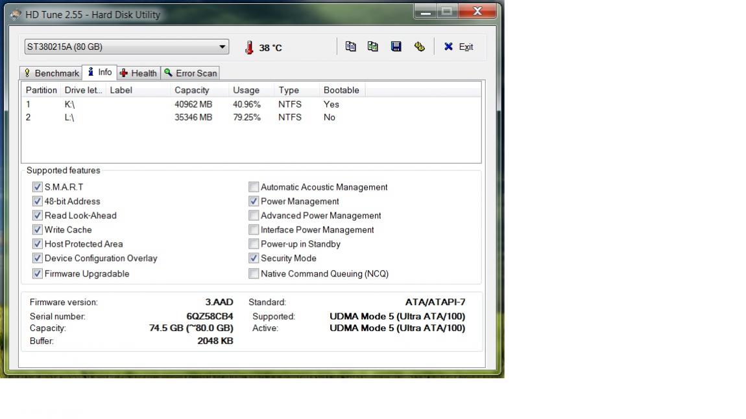This screenshot has height=419, width=746.
Task: Click the HD Tune title bar app icon
Action: (15, 15)
